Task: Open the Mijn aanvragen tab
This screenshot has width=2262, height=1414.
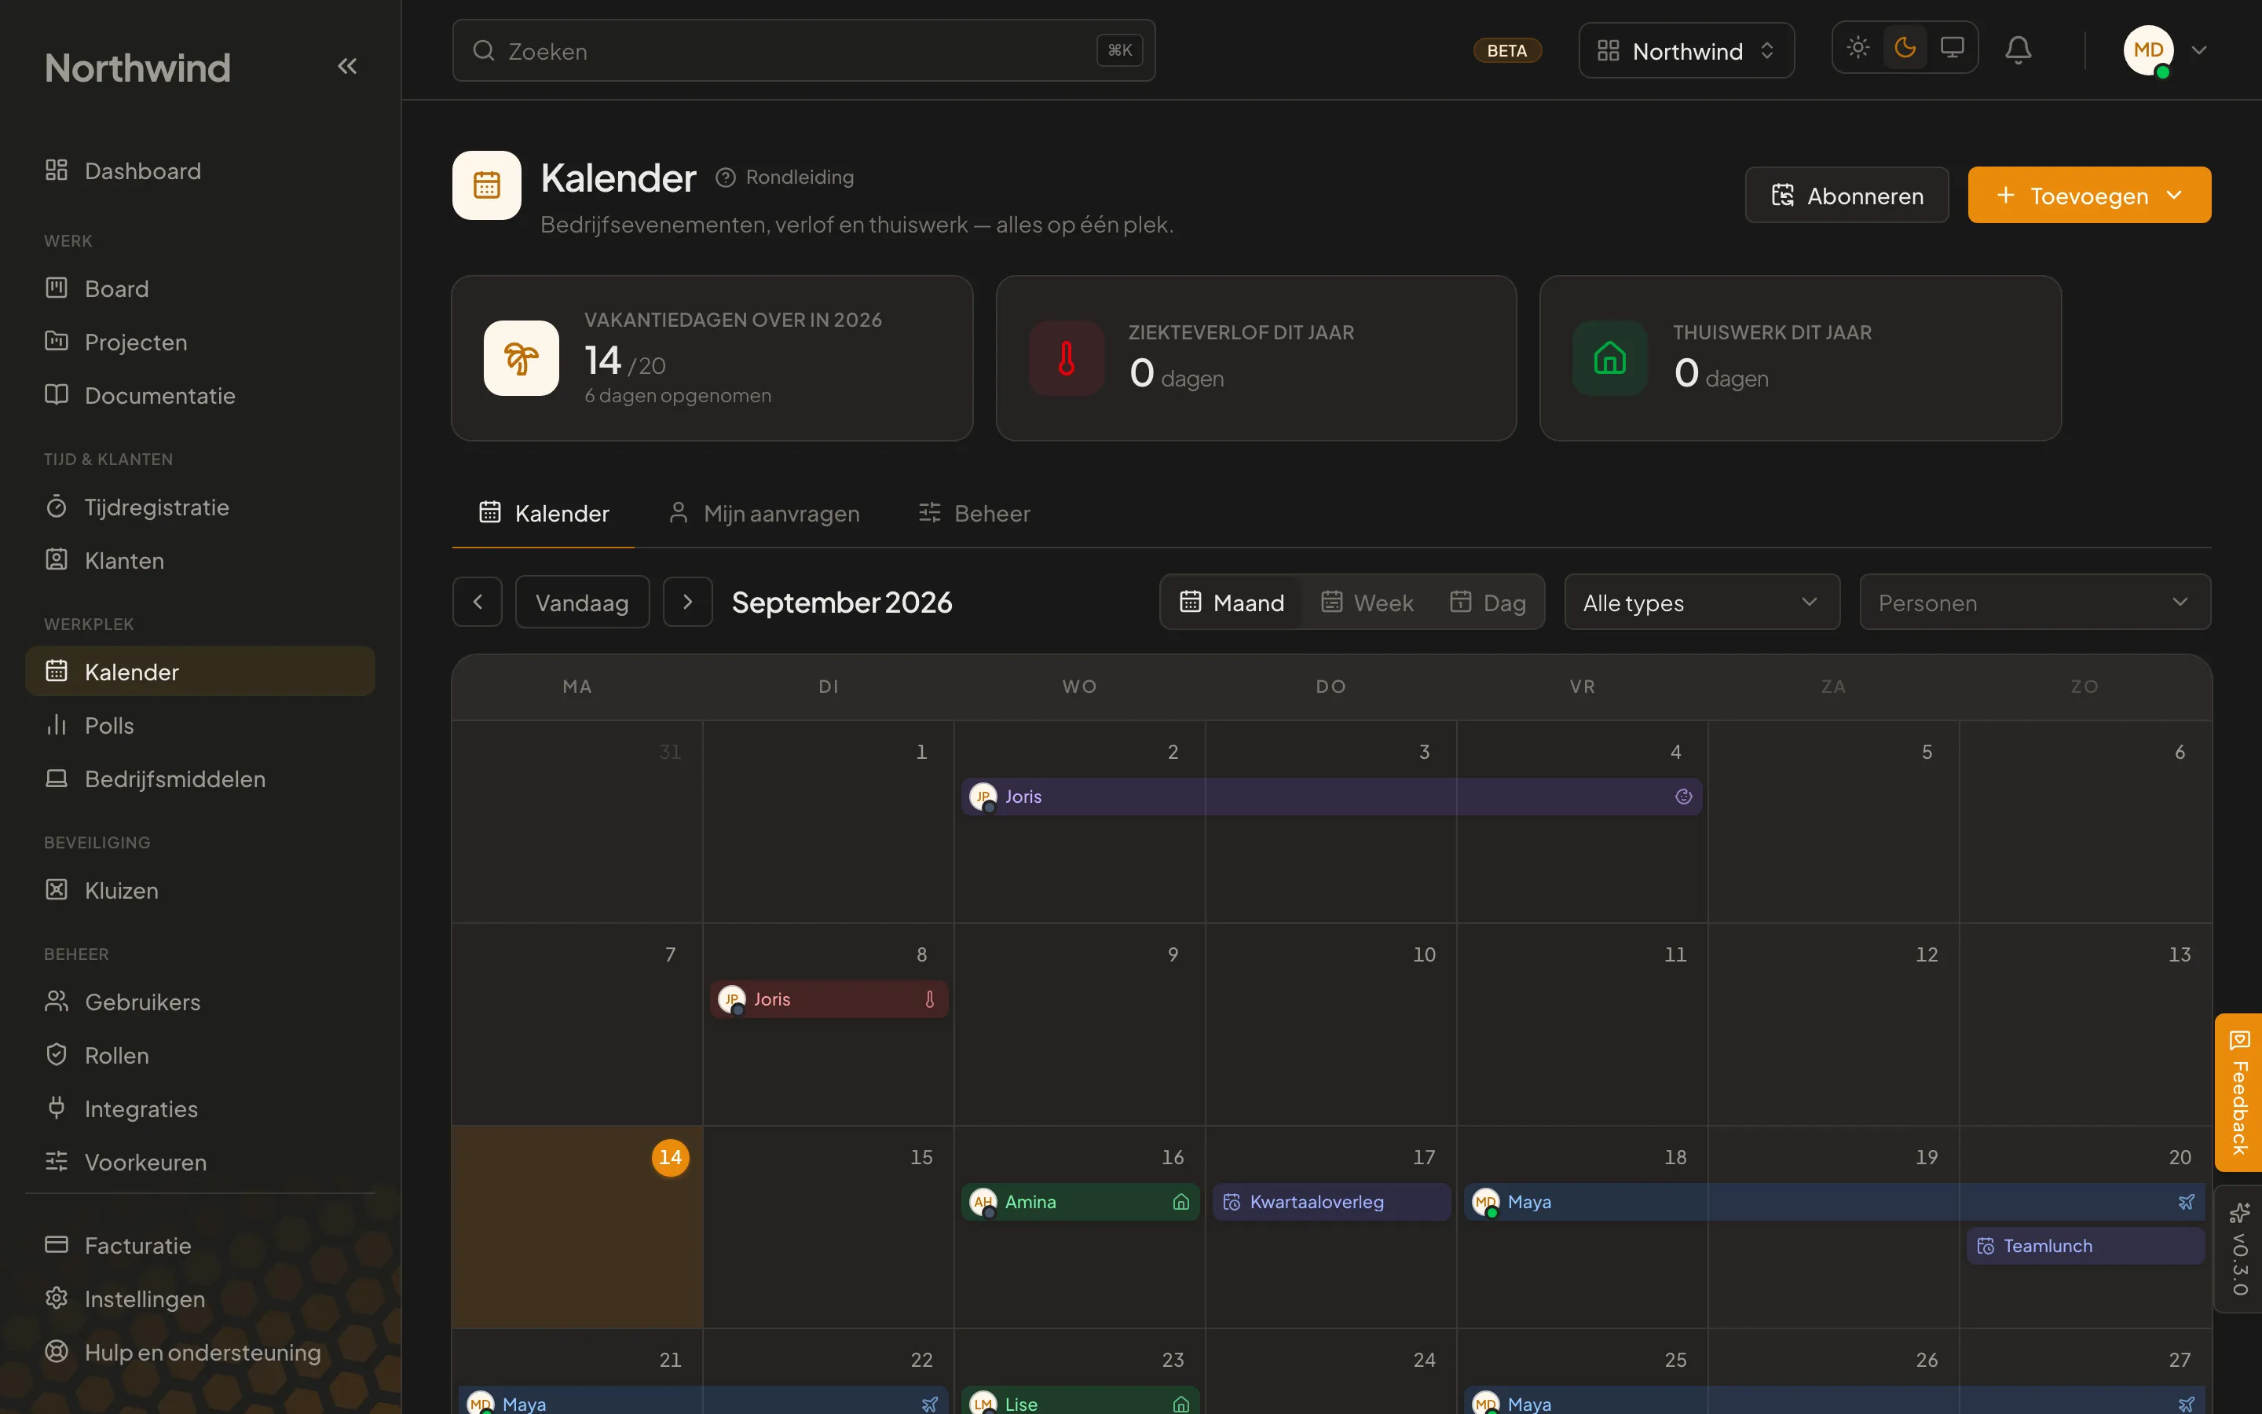Action: (x=763, y=514)
